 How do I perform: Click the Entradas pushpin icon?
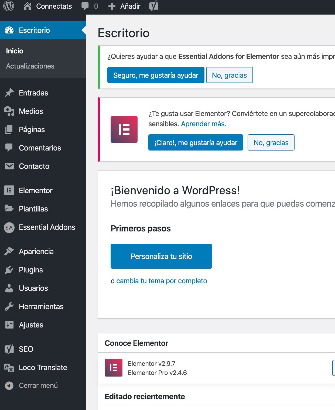point(9,93)
